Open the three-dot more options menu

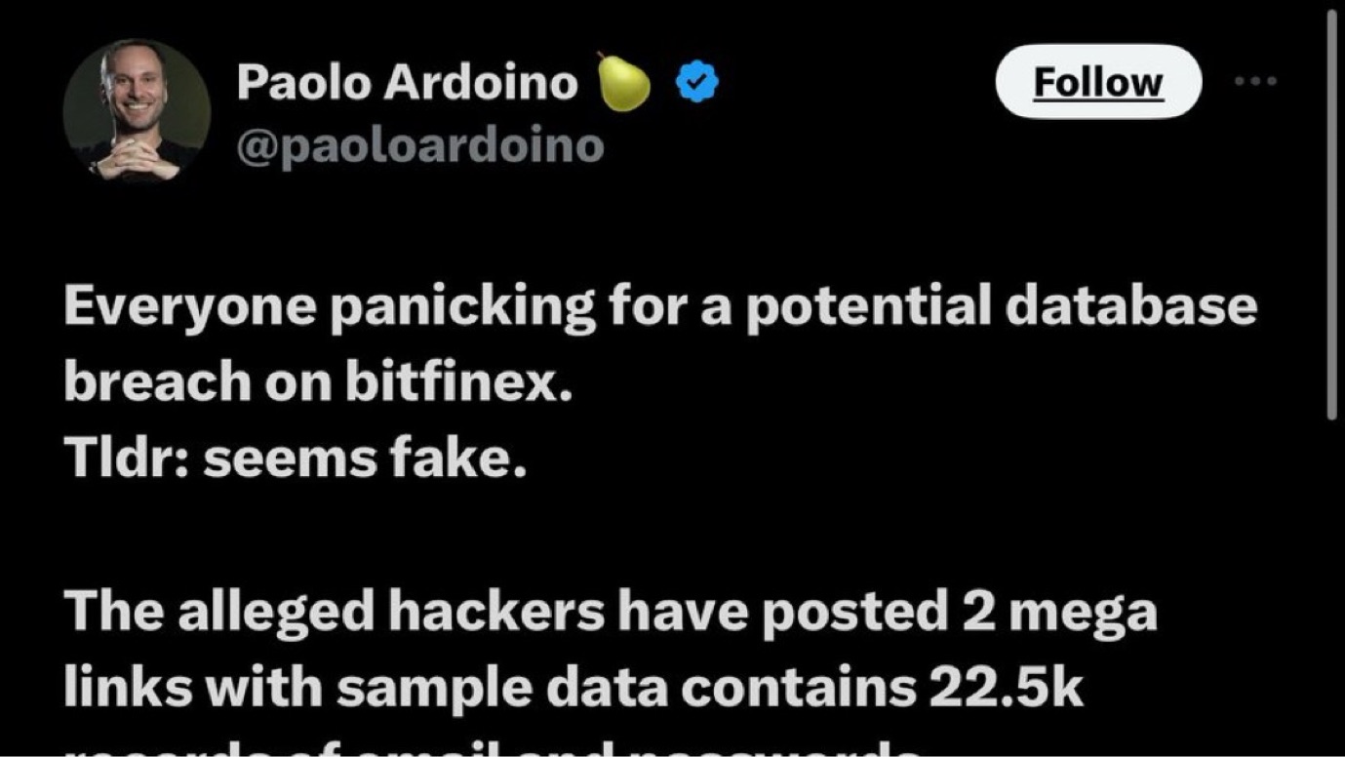click(x=1254, y=82)
